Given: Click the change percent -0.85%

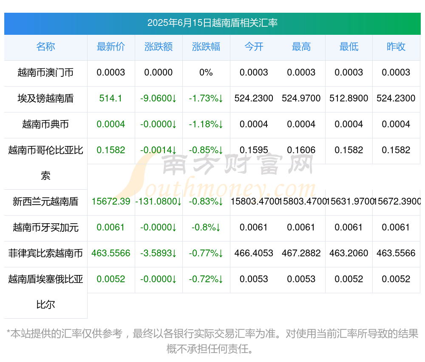Looking at the screenshot, I should point(206,150).
